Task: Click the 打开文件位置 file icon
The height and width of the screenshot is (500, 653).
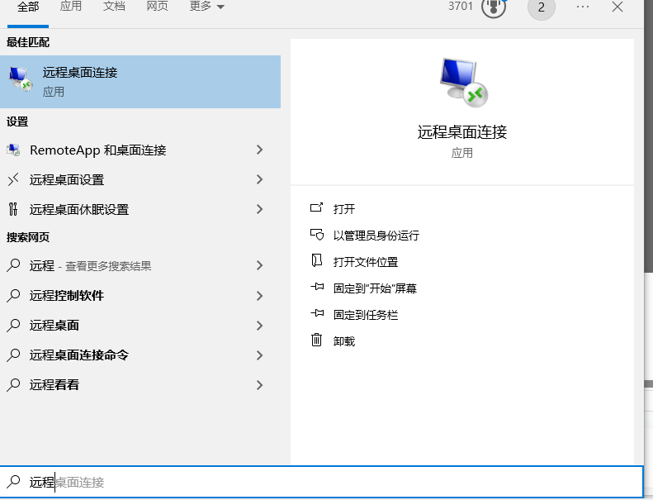Action: 316,262
